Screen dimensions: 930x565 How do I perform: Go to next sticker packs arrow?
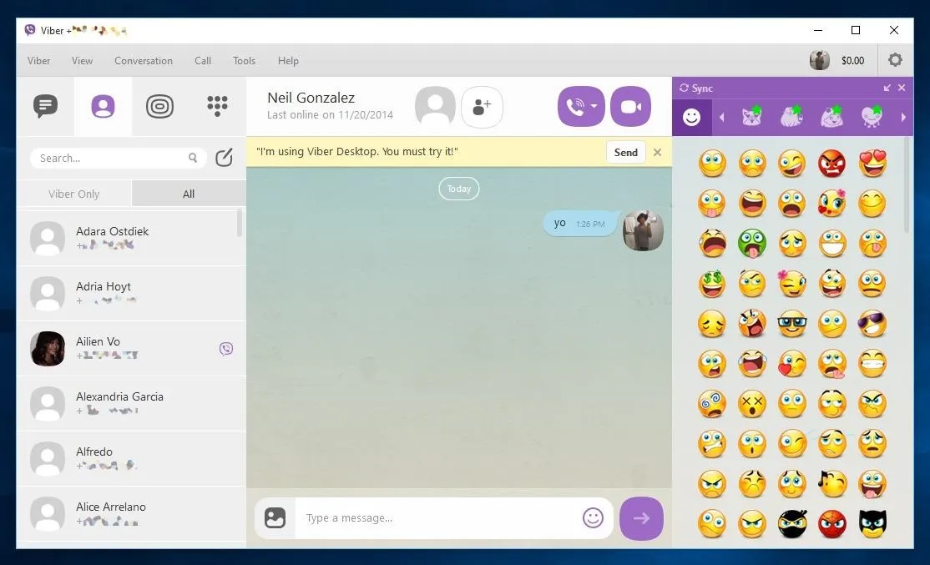903,118
